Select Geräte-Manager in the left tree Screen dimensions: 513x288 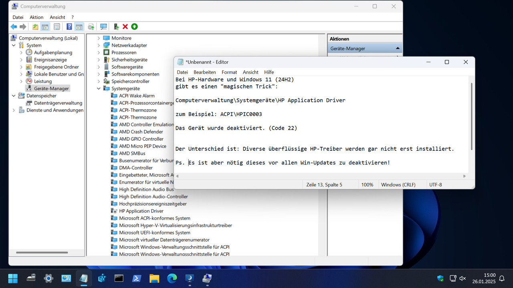click(51, 88)
